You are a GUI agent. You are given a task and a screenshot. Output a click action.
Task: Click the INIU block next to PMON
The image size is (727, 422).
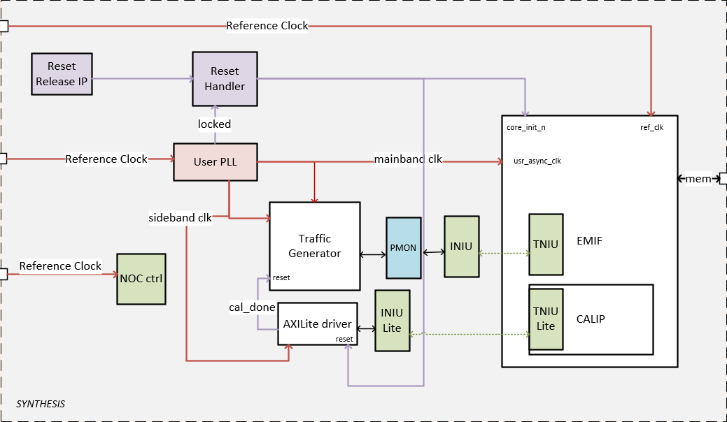[x=461, y=247]
